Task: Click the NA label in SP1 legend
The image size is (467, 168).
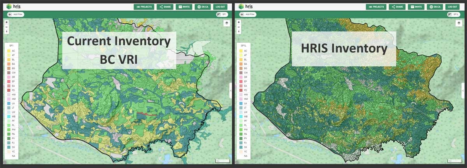Action: 13,156
